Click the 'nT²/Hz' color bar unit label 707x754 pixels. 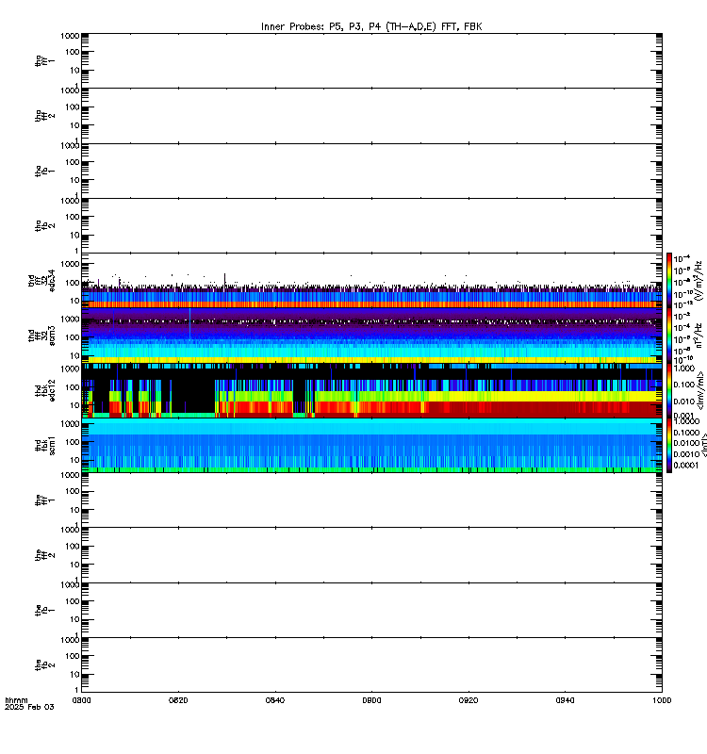pyautogui.click(x=698, y=336)
